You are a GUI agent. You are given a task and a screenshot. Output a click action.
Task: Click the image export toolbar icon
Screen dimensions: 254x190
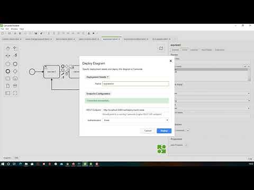pos(36,33)
